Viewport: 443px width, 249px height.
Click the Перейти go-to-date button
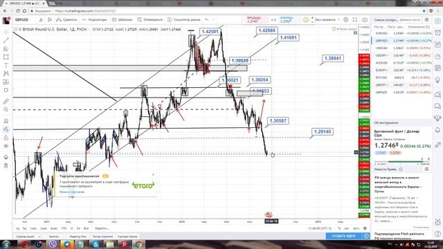[102, 228]
